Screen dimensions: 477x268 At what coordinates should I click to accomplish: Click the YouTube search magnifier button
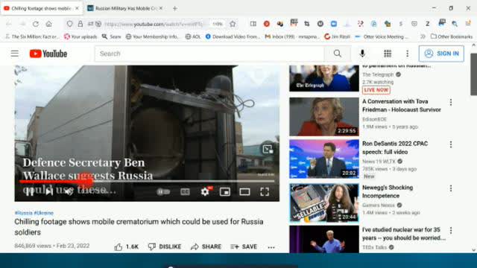click(337, 54)
